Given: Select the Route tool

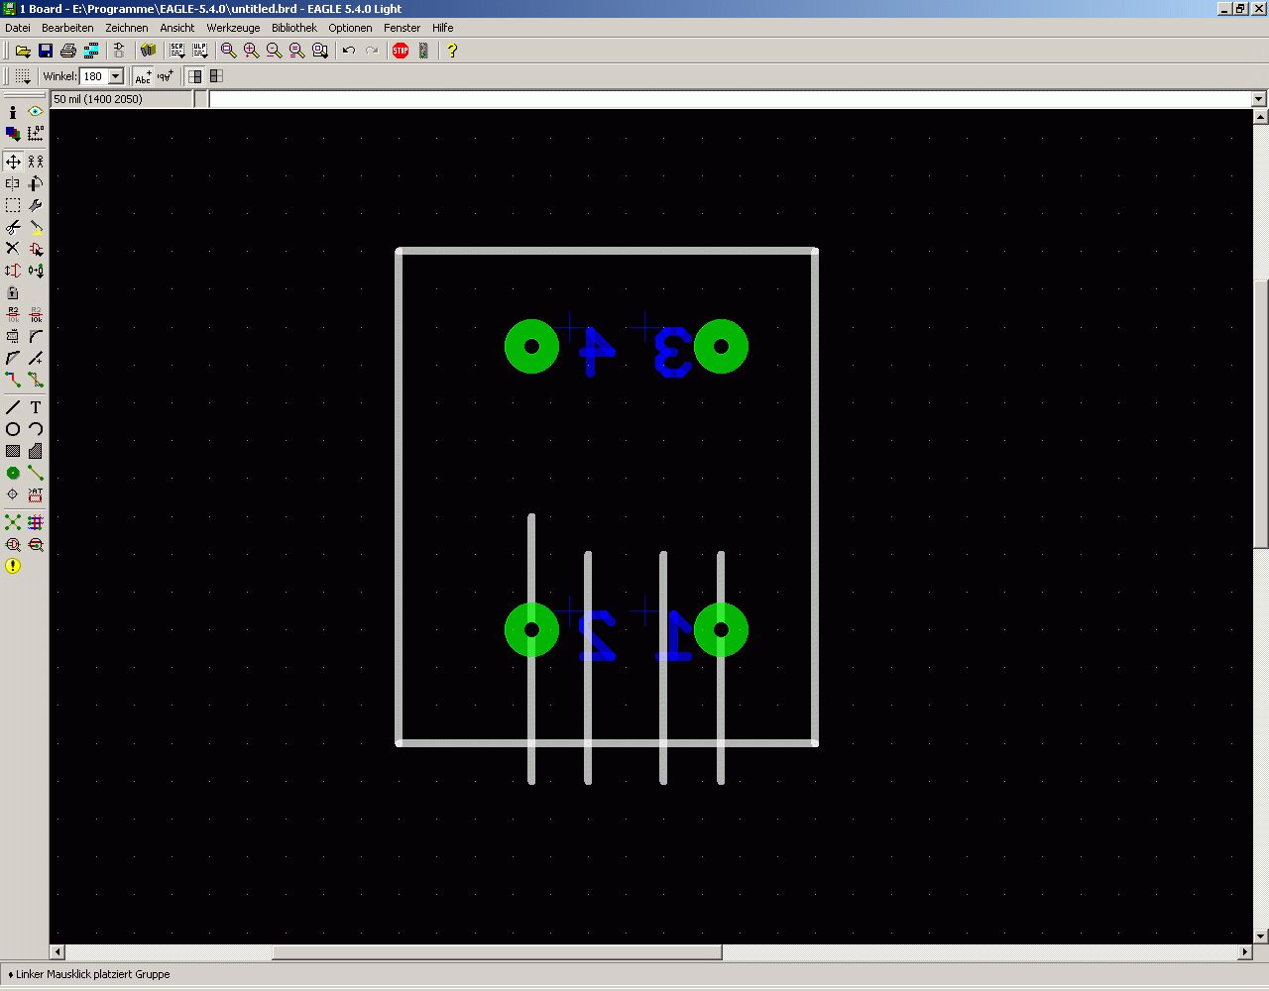Looking at the screenshot, I should [13, 380].
